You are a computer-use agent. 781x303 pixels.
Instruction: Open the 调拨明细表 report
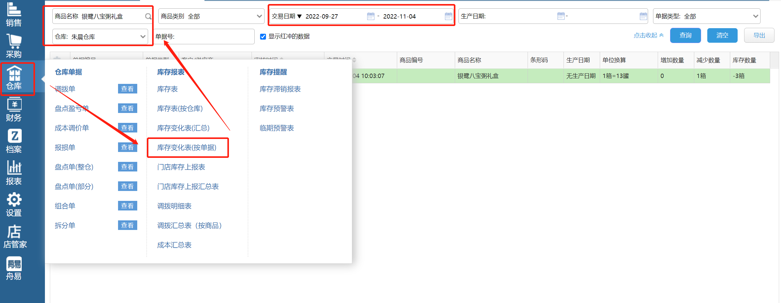coord(174,206)
